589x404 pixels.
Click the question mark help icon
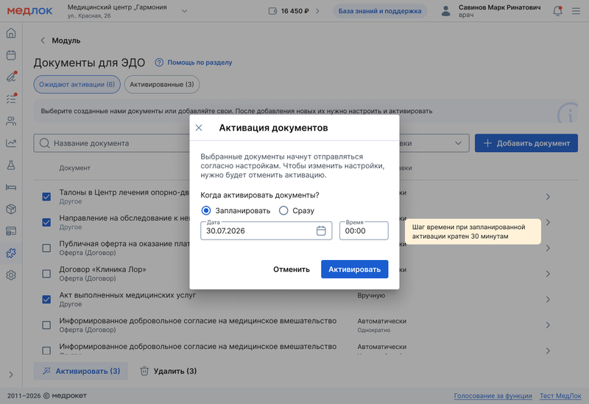[x=159, y=62]
